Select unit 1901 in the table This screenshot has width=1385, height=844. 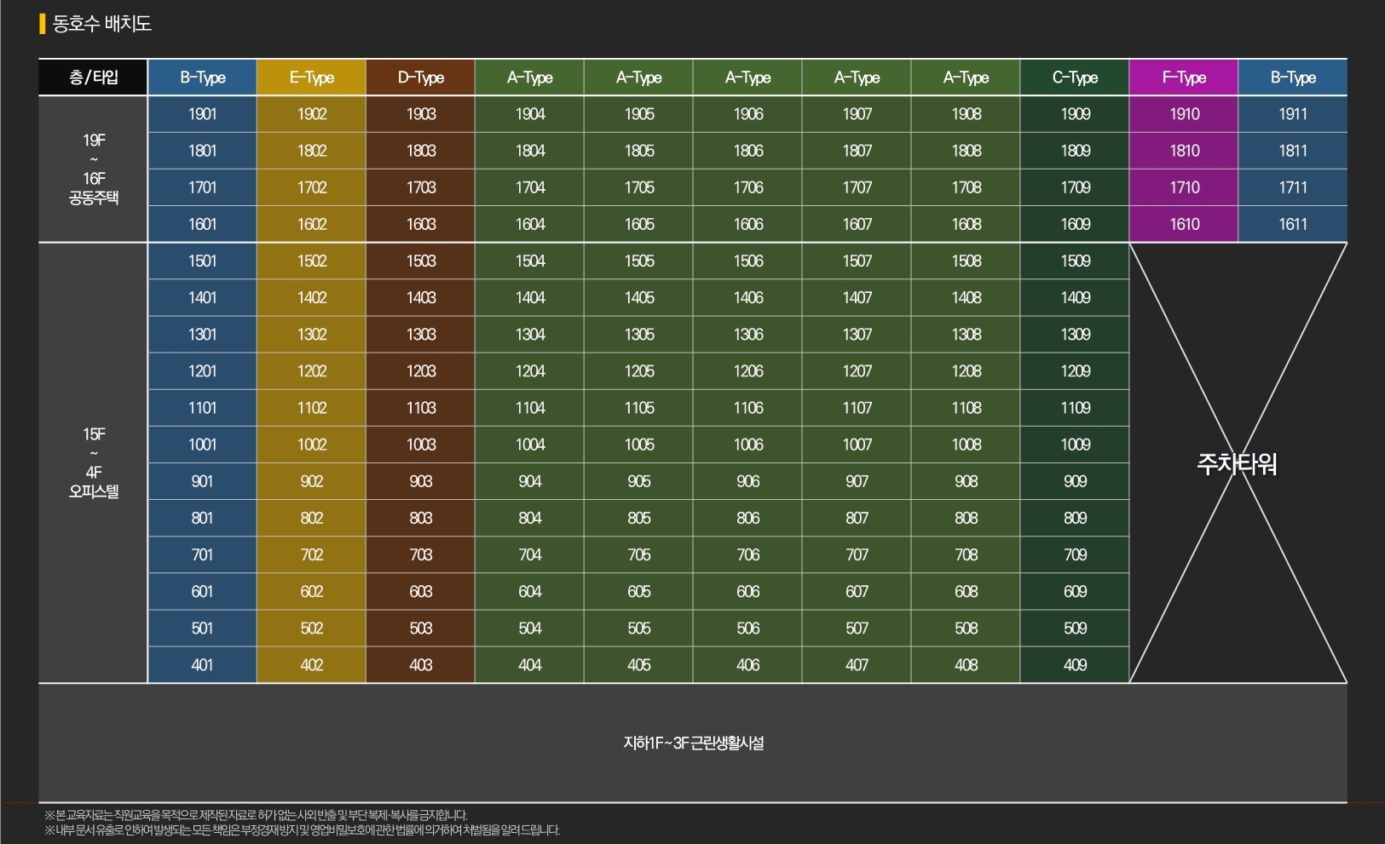[202, 114]
